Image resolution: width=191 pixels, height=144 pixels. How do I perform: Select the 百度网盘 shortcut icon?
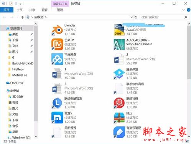pyautogui.click(x=57, y=59)
